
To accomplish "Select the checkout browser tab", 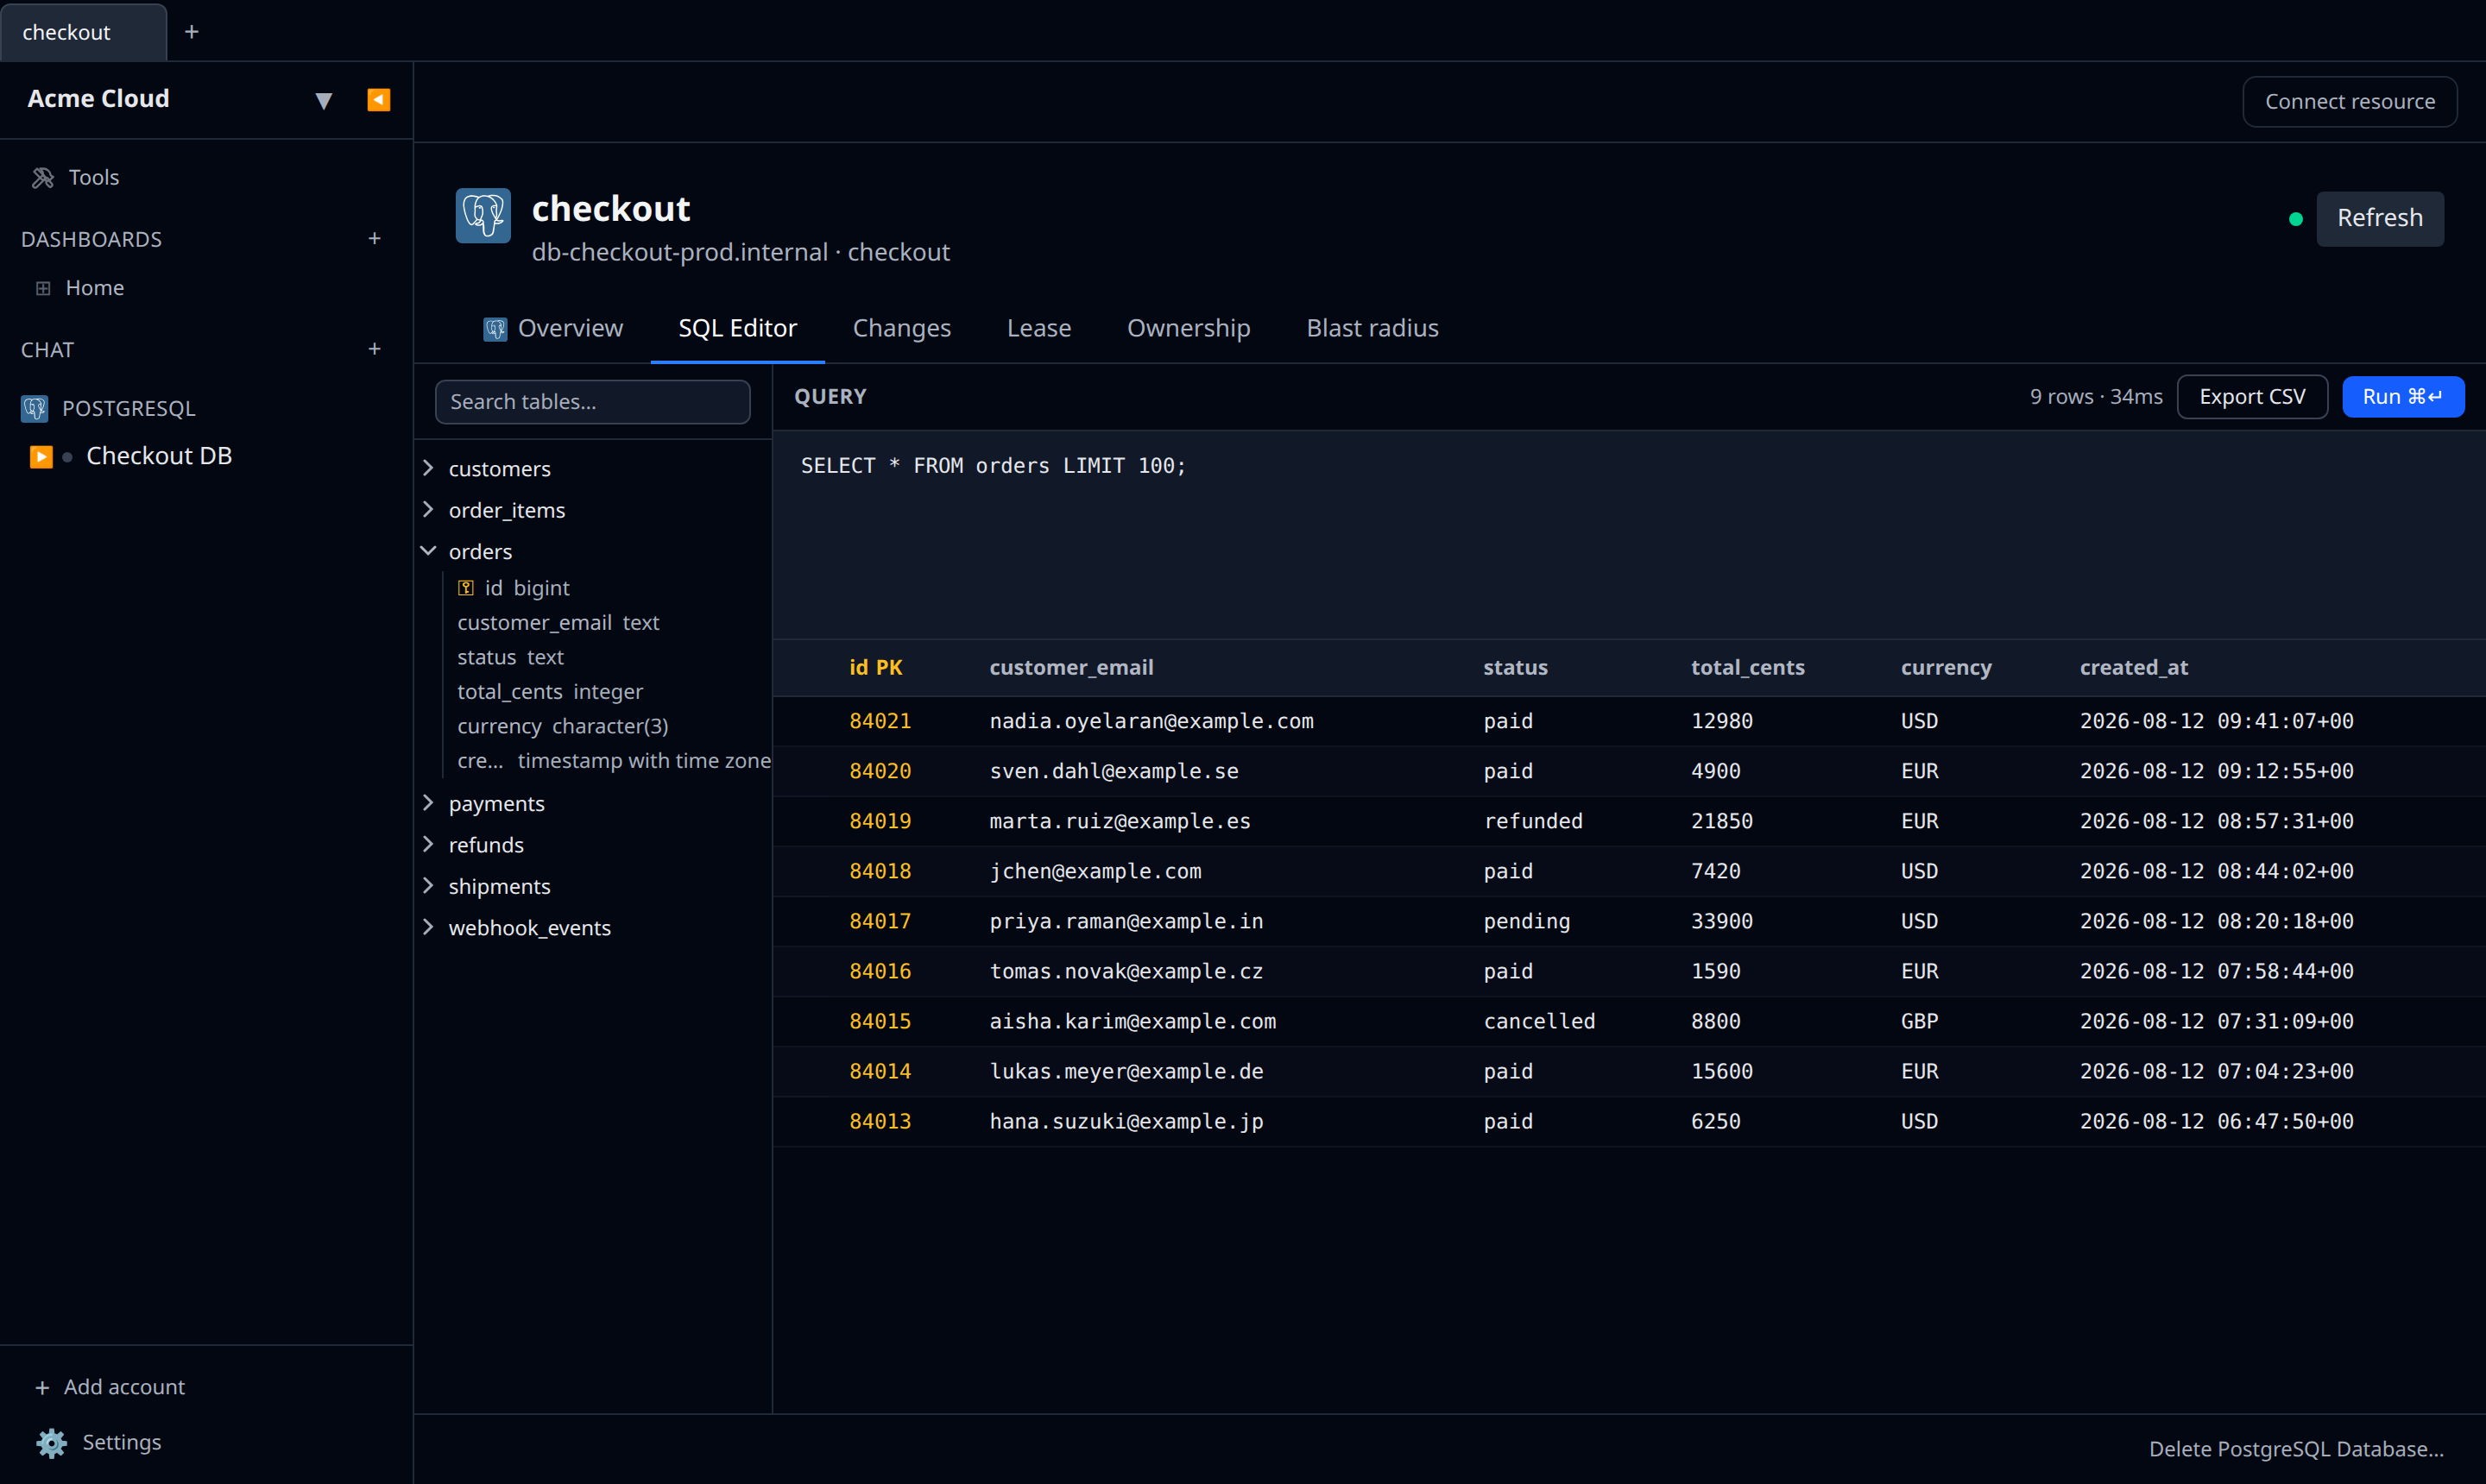I will pos(83,32).
